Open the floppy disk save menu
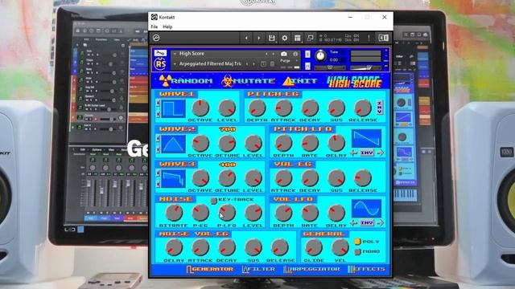 pyautogui.click(x=272, y=38)
